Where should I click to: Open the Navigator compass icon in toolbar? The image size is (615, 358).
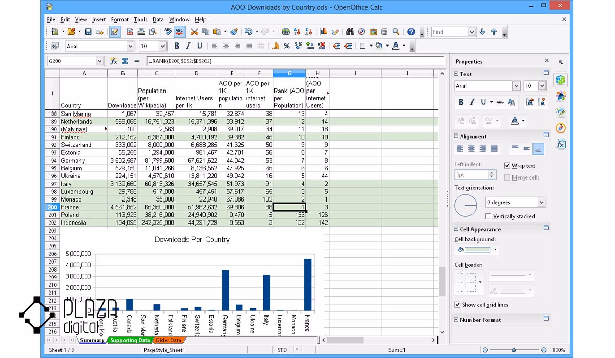[362, 32]
